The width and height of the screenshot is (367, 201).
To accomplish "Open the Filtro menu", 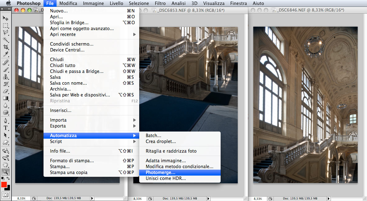I will 160,3.
